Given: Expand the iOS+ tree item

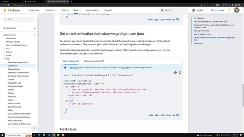Looking at the screenshot, I should (x=4, y=49).
